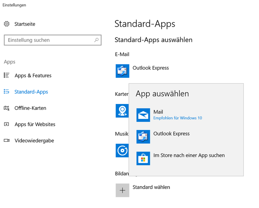Open Apps & Features in sidebar
This screenshot has width=259, height=208.
(x=33, y=76)
